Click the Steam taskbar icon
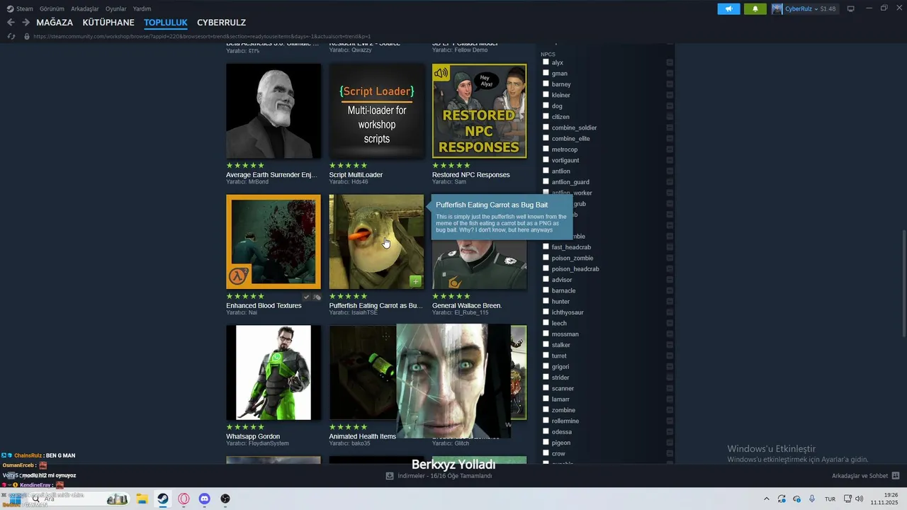The image size is (907, 510). tap(162, 499)
